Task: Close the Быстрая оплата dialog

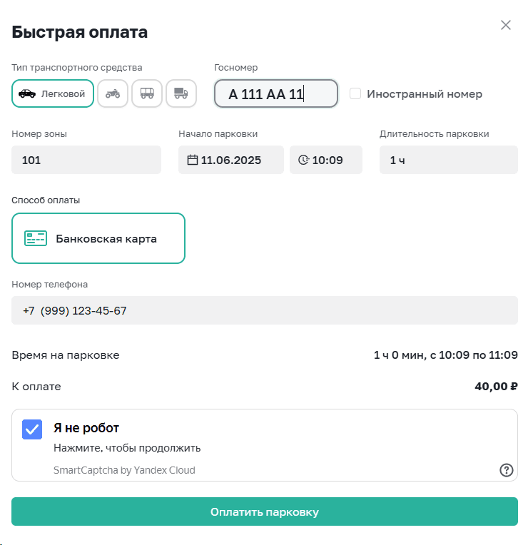Action: pos(506,26)
